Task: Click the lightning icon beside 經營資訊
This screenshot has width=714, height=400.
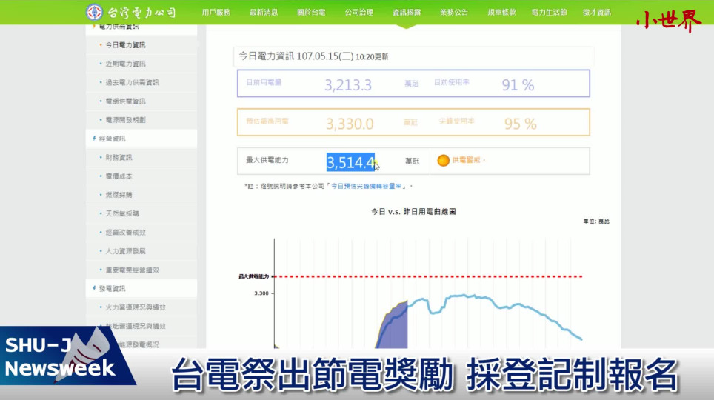Action: click(x=94, y=139)
